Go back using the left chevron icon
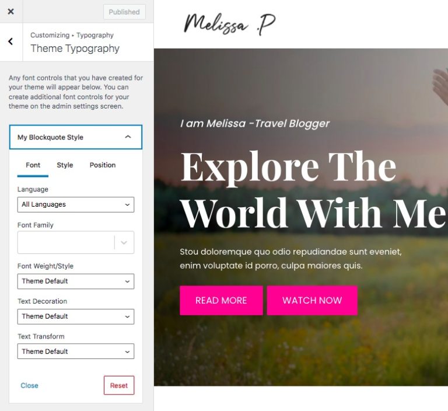 (11, 41)
